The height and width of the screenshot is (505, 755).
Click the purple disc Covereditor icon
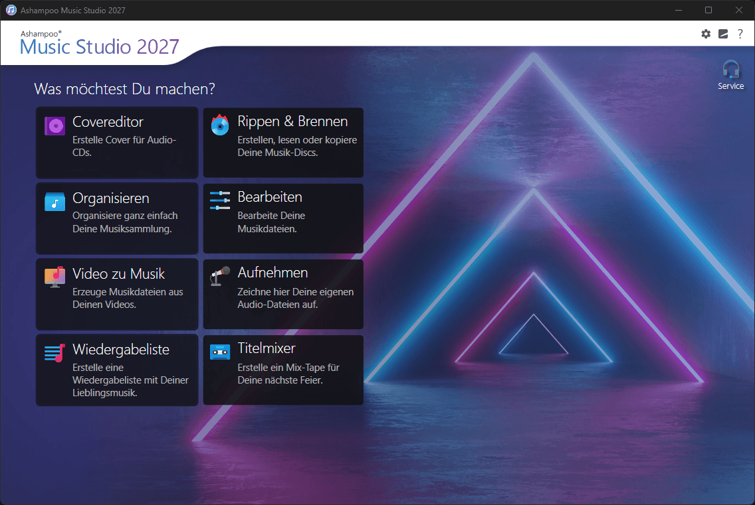(55, 126)
